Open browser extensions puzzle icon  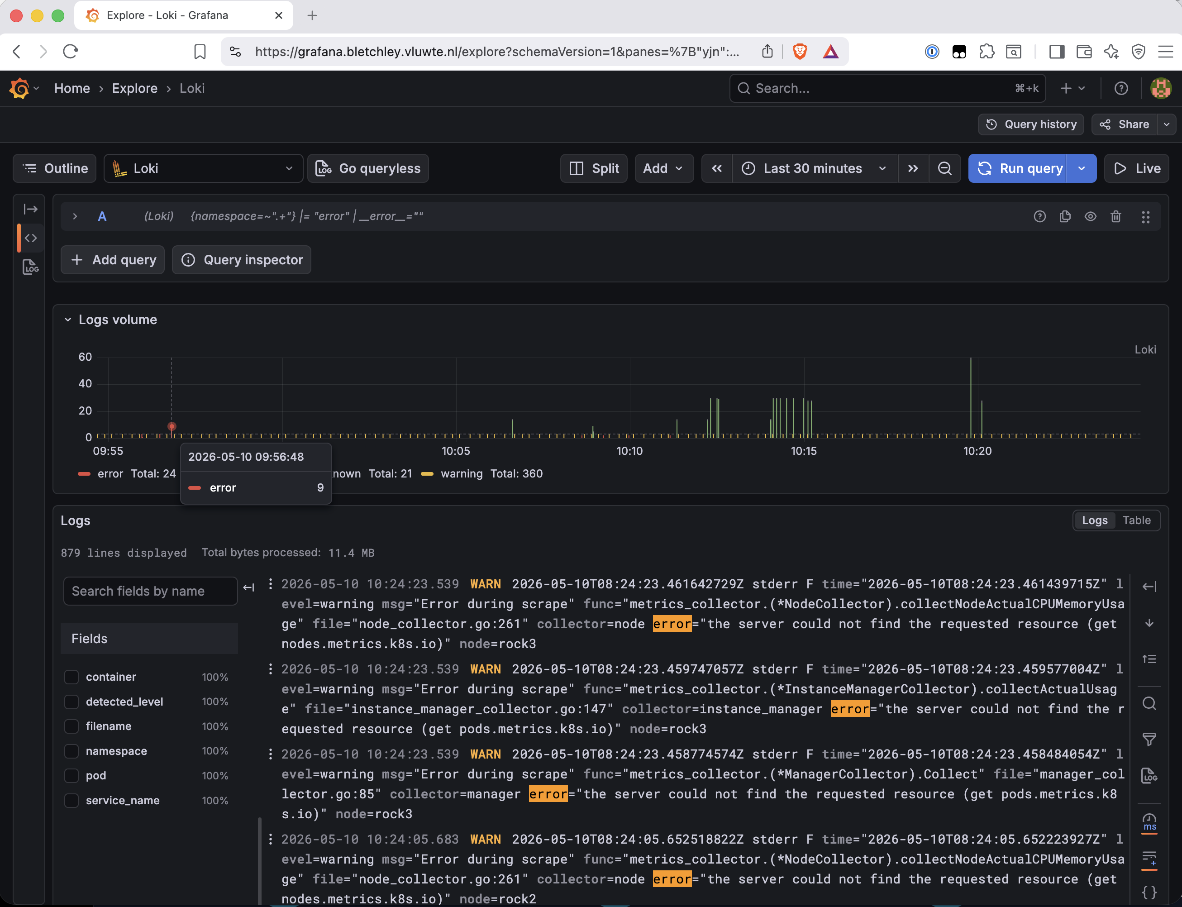987,52
